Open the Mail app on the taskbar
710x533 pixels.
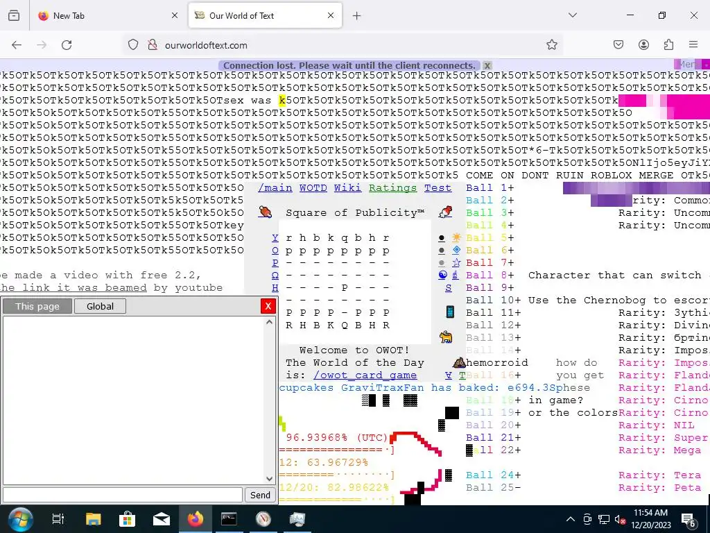pyautogui.click(x=161, y=519)
